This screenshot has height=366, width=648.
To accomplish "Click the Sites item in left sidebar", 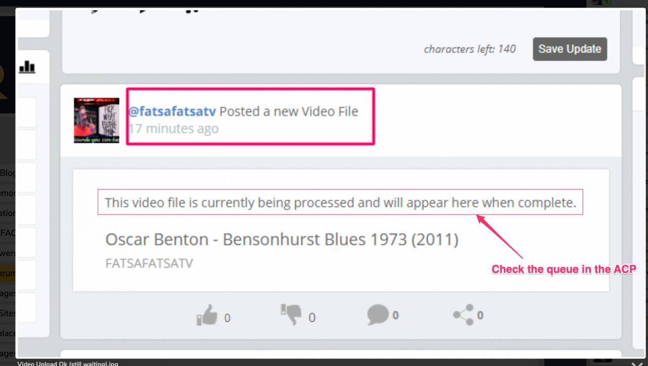I will pyautogui.click(x=8, y=313).
